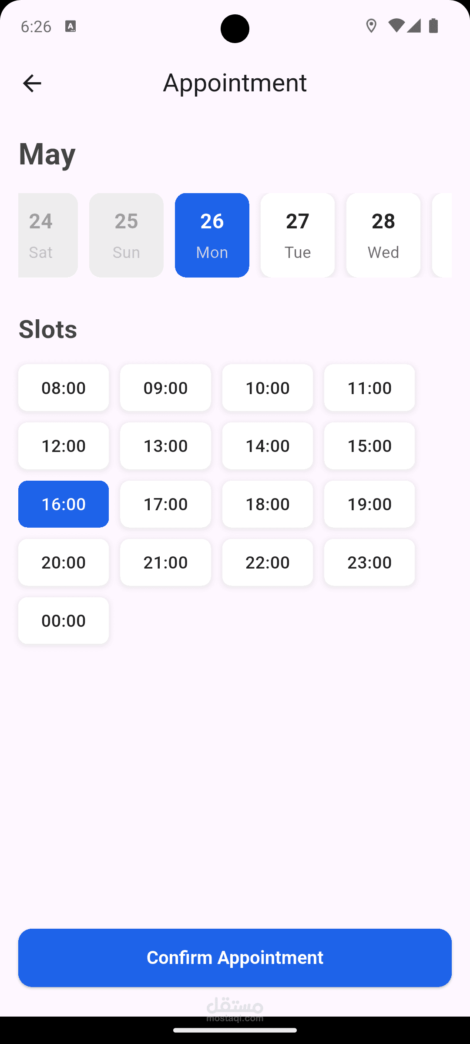Viewport: 470px width, 1044px height.
Task: Select Tuesday 27 date card
Action: 298,235
